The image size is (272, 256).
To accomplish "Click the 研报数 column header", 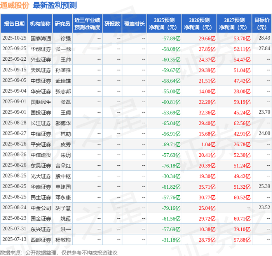I will [112, 24].
